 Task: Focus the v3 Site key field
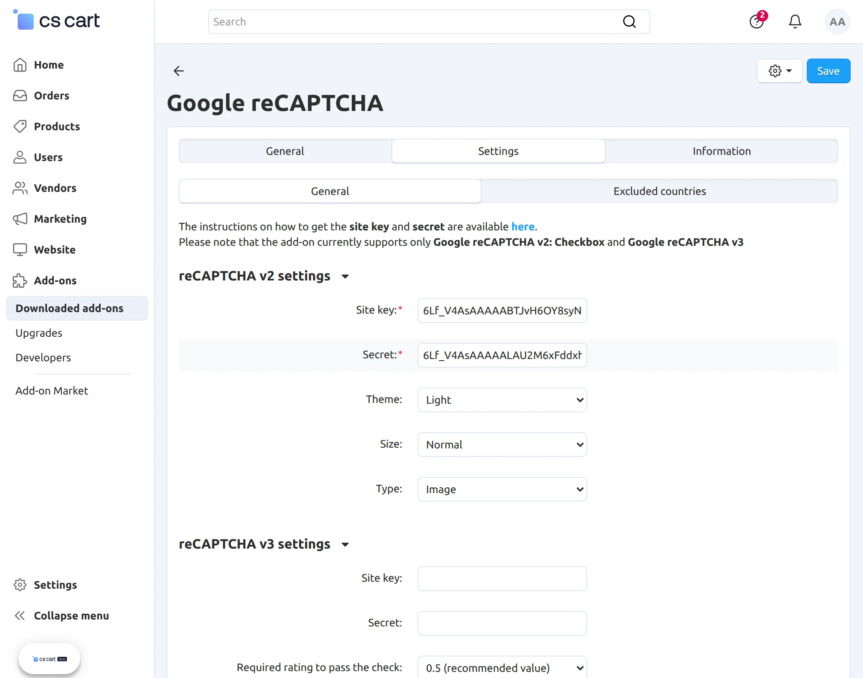pyautogui.click(x=502, y=578)
